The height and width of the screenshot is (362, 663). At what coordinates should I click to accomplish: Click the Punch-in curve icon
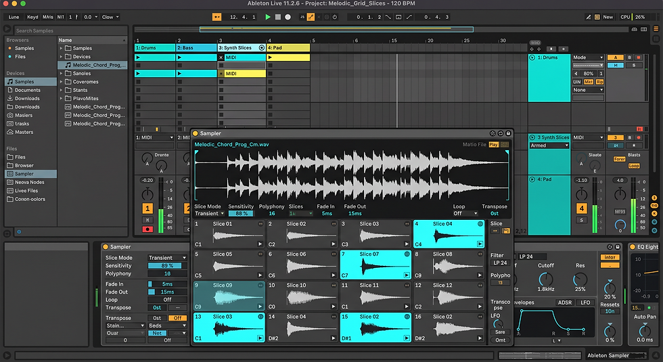(x=388, y=17)
